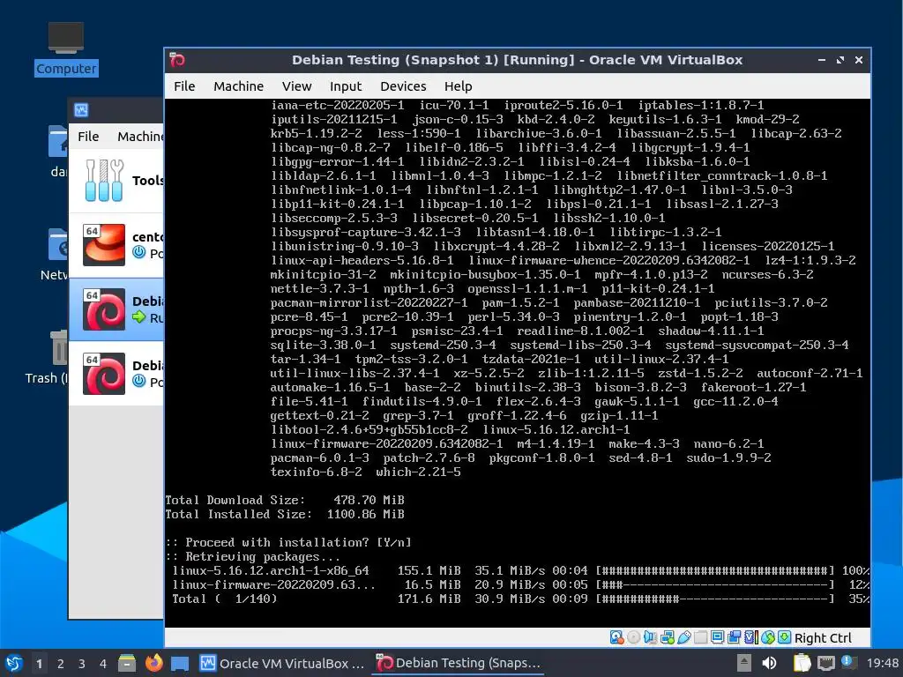This screenshot has width=903, height=677.
Task: Select the centos virtual machine entry
Action: [x=116, y=245]
